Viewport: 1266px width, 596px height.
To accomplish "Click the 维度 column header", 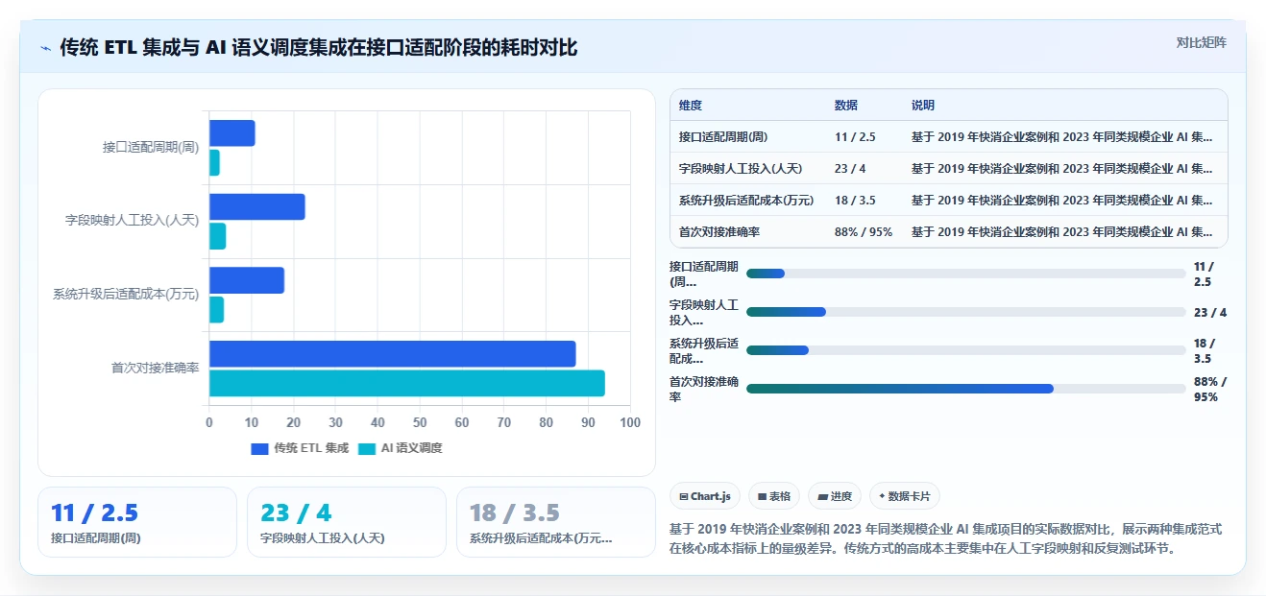I will coord(691,106).
